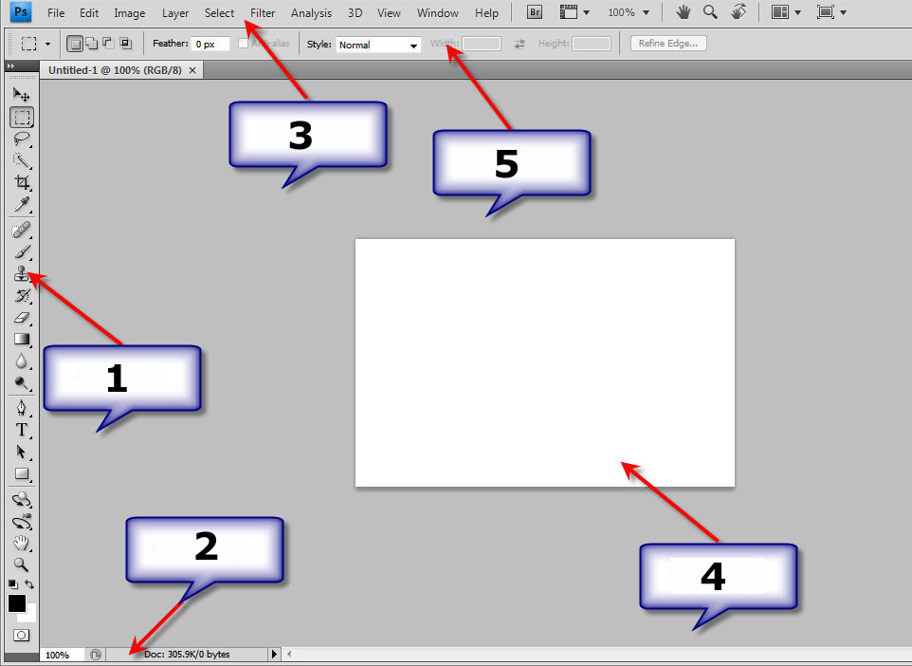Image resolution: width=912 pixels, height=666 pixels.
Task: Click the Refine Edge button
Action: tap(668, 44)
